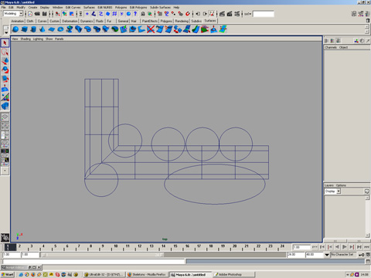The width and height of the screenshot is (371, 278).
Task: Toggle the question mark selection mask icon
Action: 135,14
